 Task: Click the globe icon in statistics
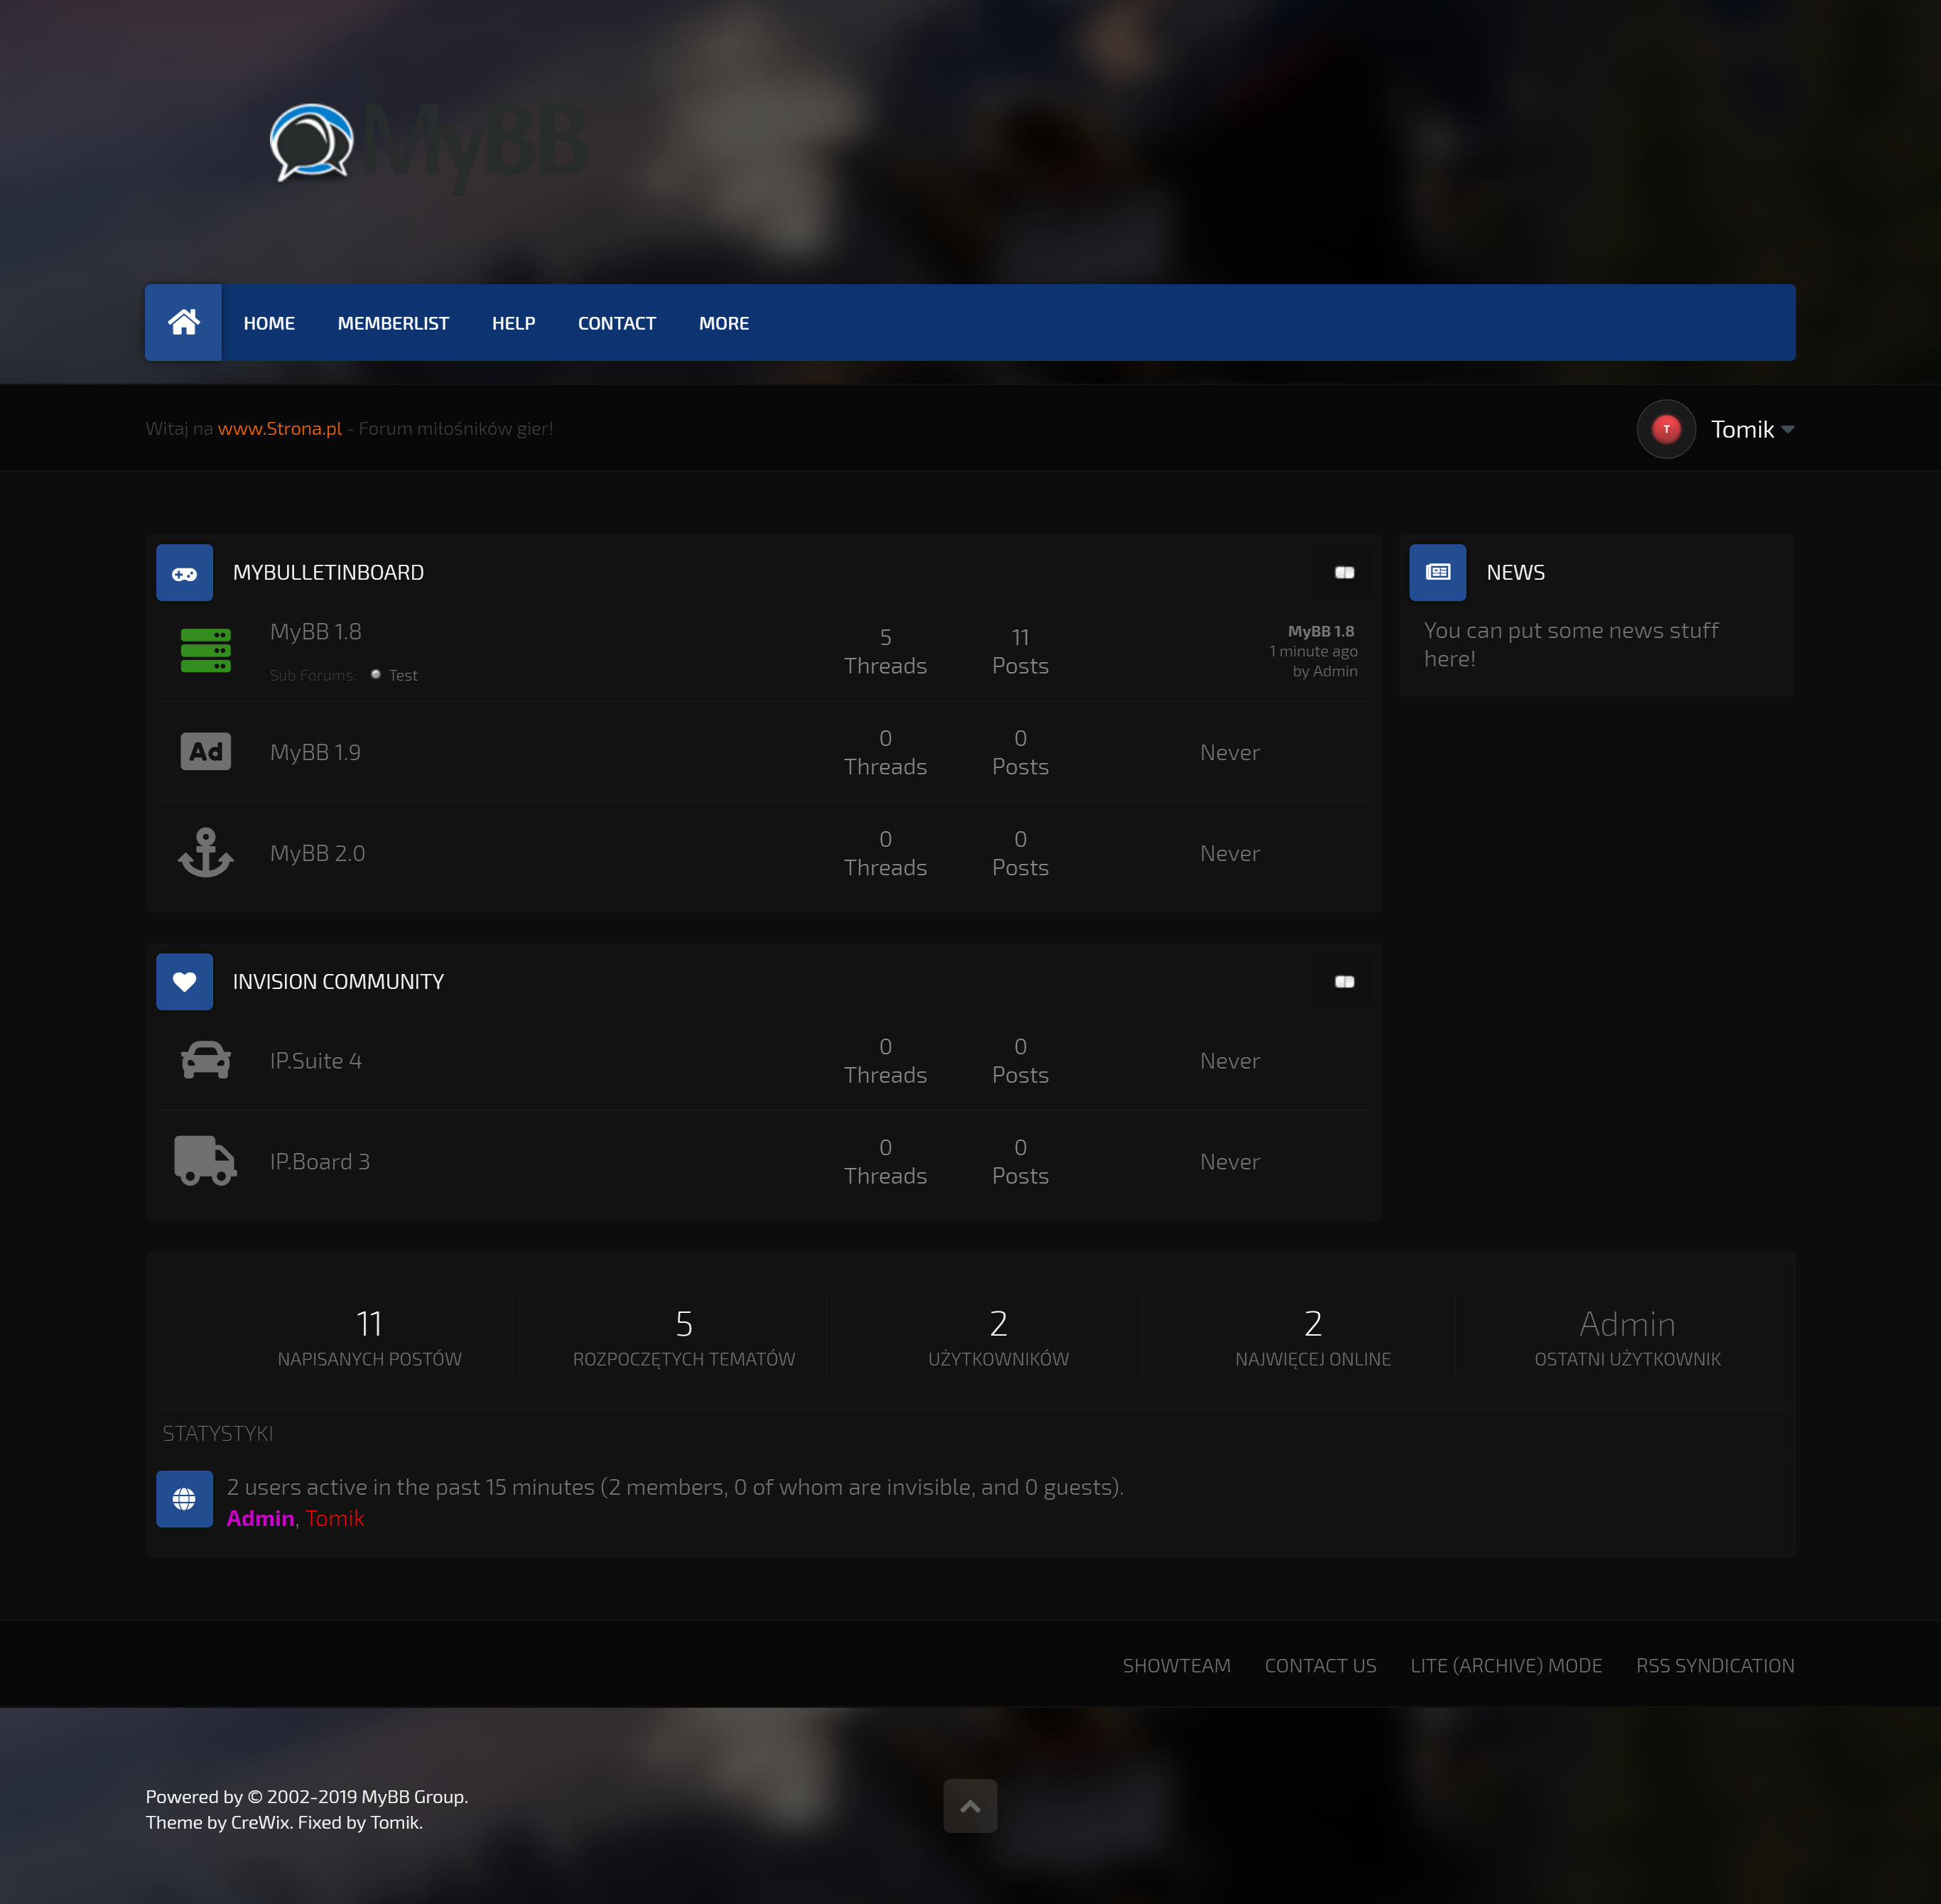point(184,1499)
